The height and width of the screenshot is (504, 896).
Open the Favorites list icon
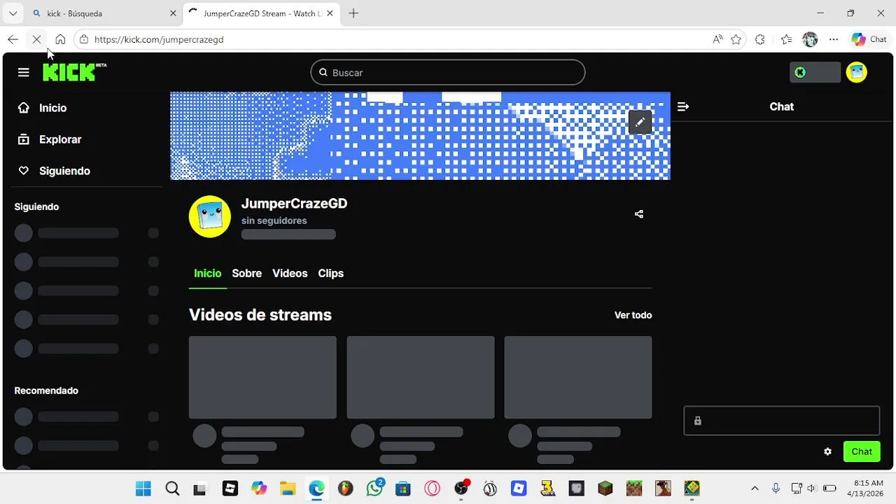[x=786, y=39]
